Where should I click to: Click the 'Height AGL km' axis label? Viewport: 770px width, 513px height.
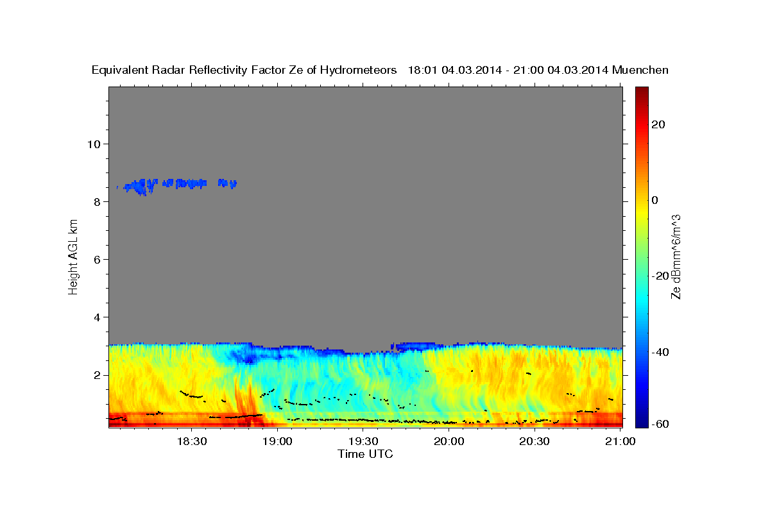[x=74, y=256]
